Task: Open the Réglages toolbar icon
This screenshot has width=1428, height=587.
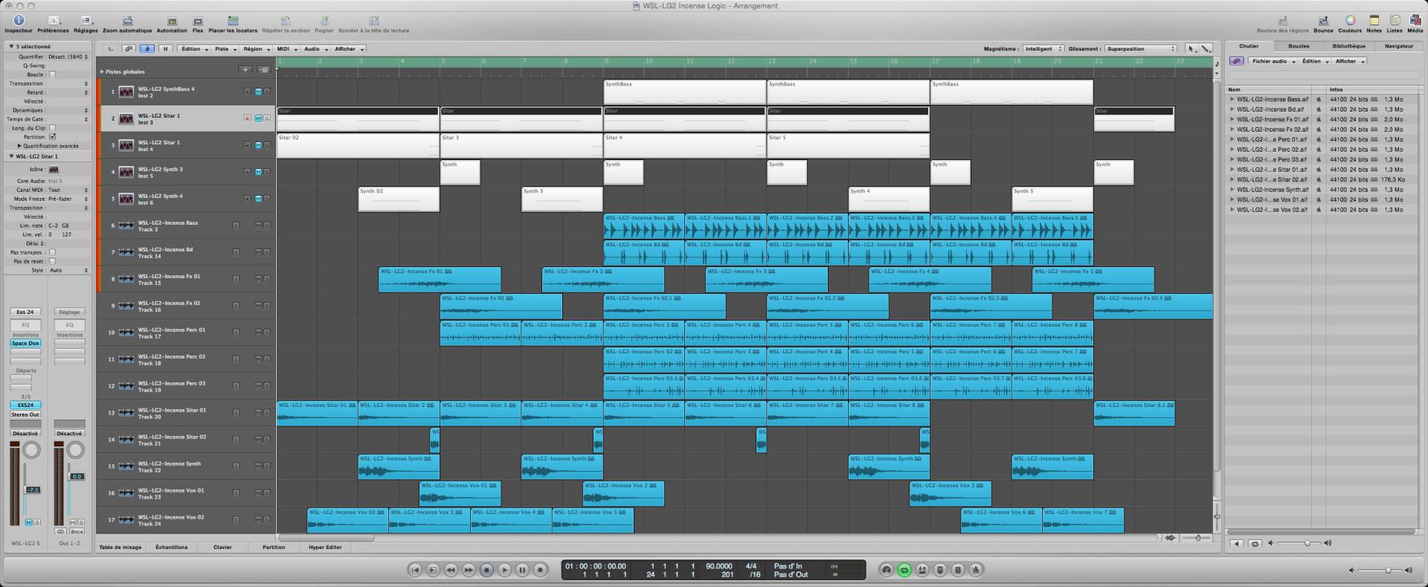Action: (86, 21)
